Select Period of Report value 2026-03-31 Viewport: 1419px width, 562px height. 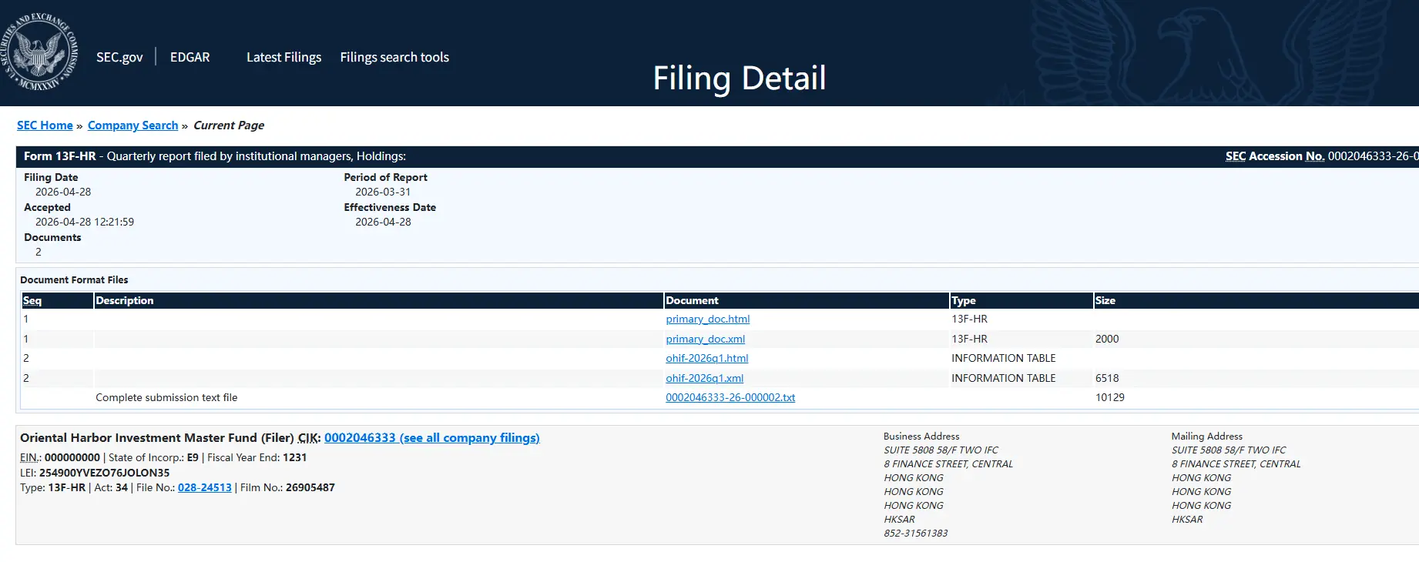(x=383, y=192)
